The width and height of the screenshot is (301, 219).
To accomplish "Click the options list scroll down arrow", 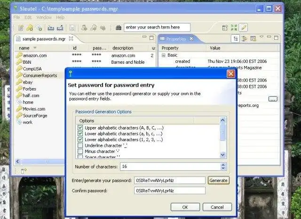I will 222,154.
